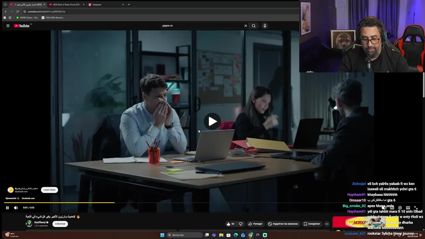The height and width of the screenshot is (239, 425).
Task: Switch to theater mode in player
Action: pyautogui.click(x=408, y=208)
